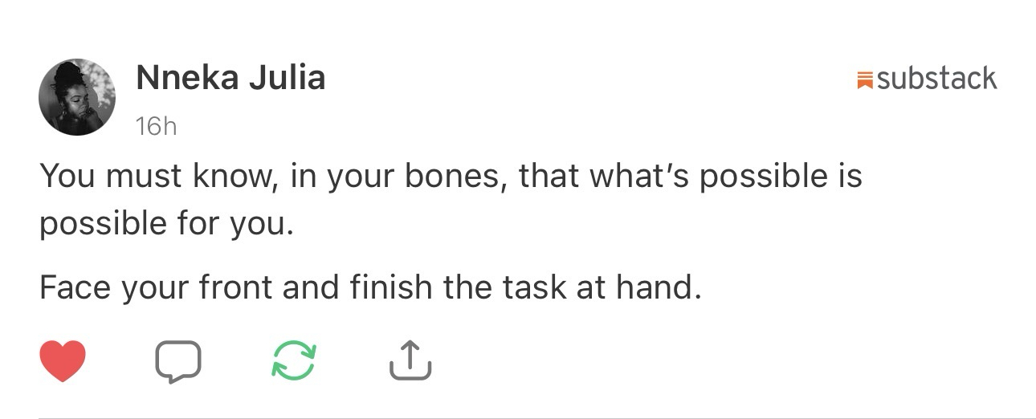Click the sentence "Face your front and finish"
The width and height of the screenshot is (1036, 419).
point(370,287)
